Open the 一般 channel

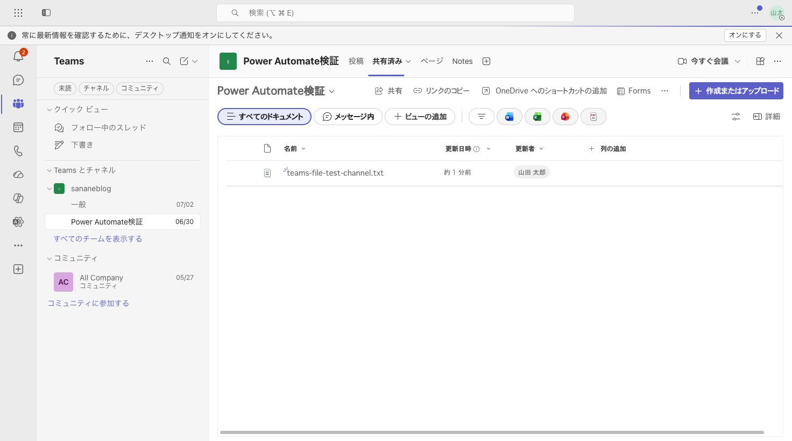point(123,205)
